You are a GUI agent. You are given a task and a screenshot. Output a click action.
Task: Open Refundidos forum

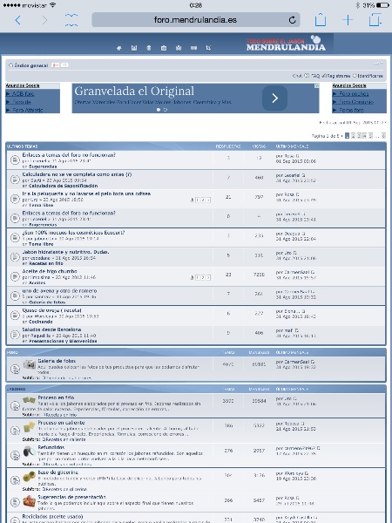[51, 448]
